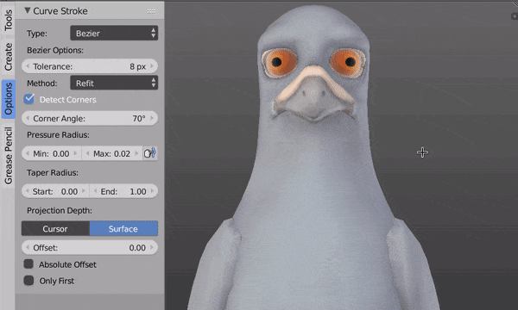This screenshot has width=518, height=310.
Task: Increase Offset value with right arrow
Action: [152, 247]
